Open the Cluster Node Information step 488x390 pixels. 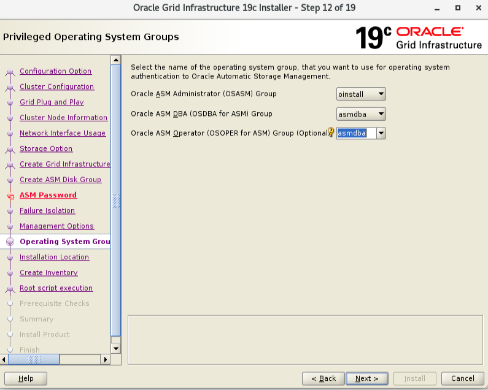point(63,118)
